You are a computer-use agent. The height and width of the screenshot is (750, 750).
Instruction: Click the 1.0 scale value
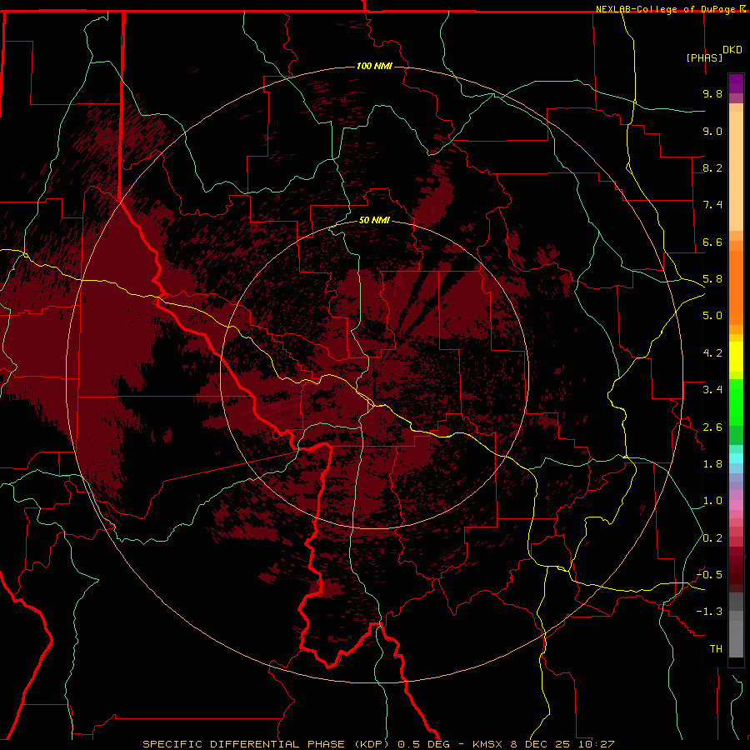(x=712, y=501)
